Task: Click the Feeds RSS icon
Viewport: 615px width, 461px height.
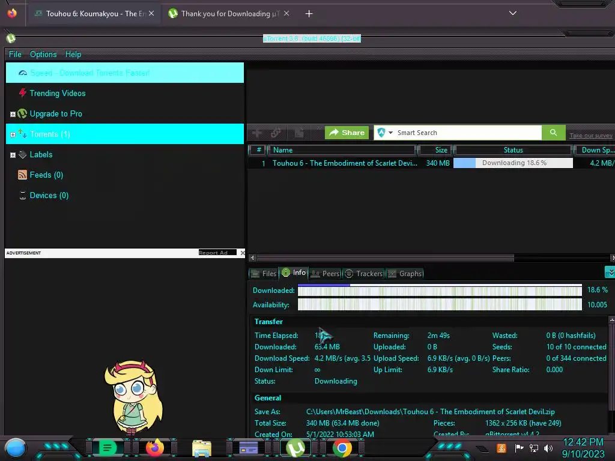Action: pyautogui.click(x=22, y=175)
